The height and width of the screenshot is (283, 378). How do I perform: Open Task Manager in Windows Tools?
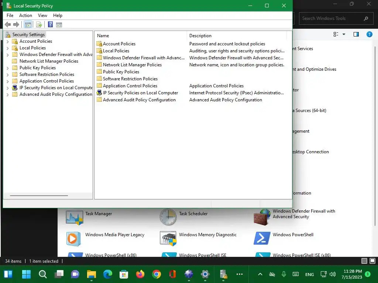point(89,217)
